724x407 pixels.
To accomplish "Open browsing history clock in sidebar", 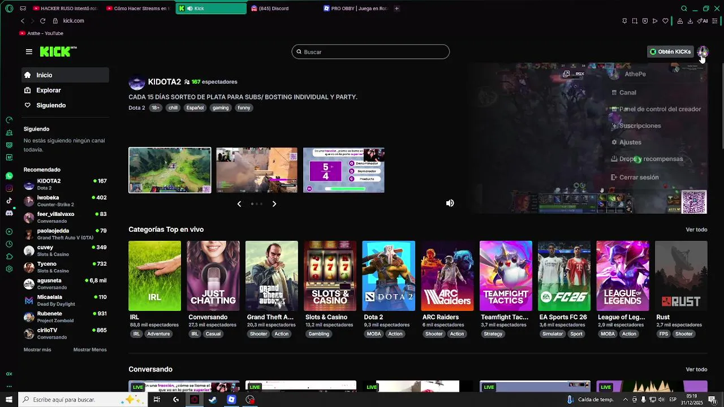I will 9,244.
